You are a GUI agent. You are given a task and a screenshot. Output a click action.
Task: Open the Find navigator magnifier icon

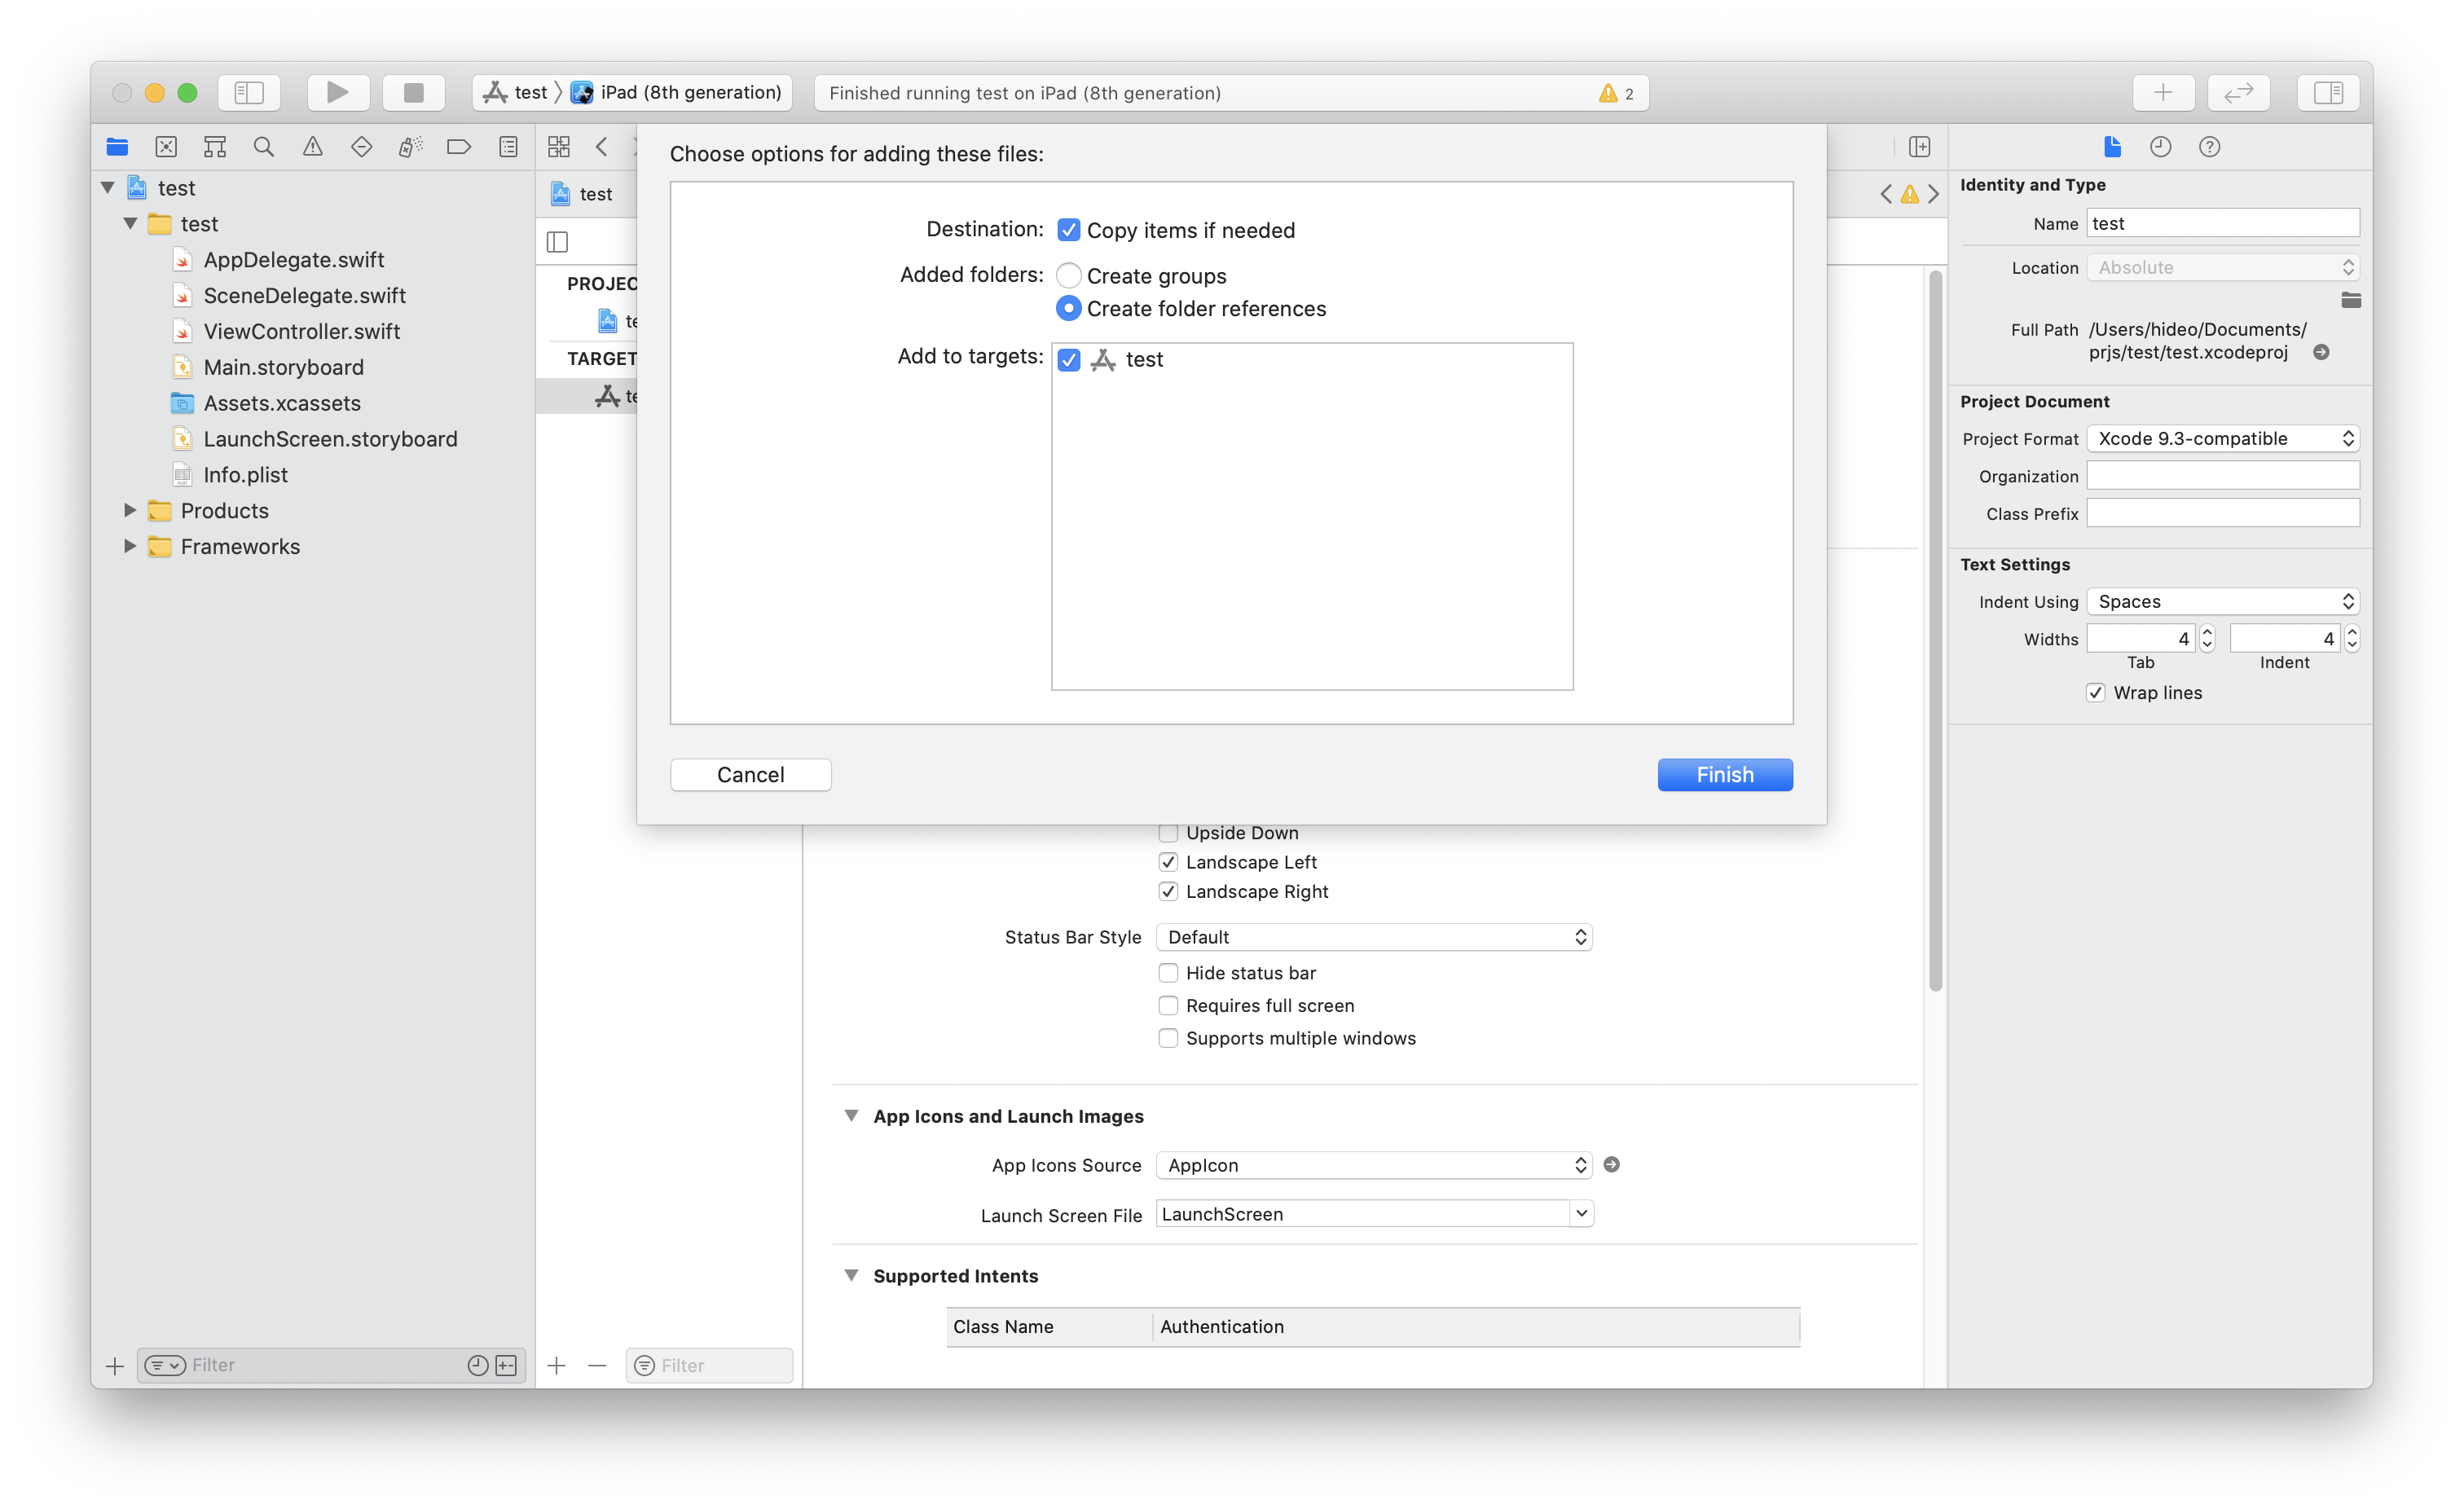coord(263,147)
